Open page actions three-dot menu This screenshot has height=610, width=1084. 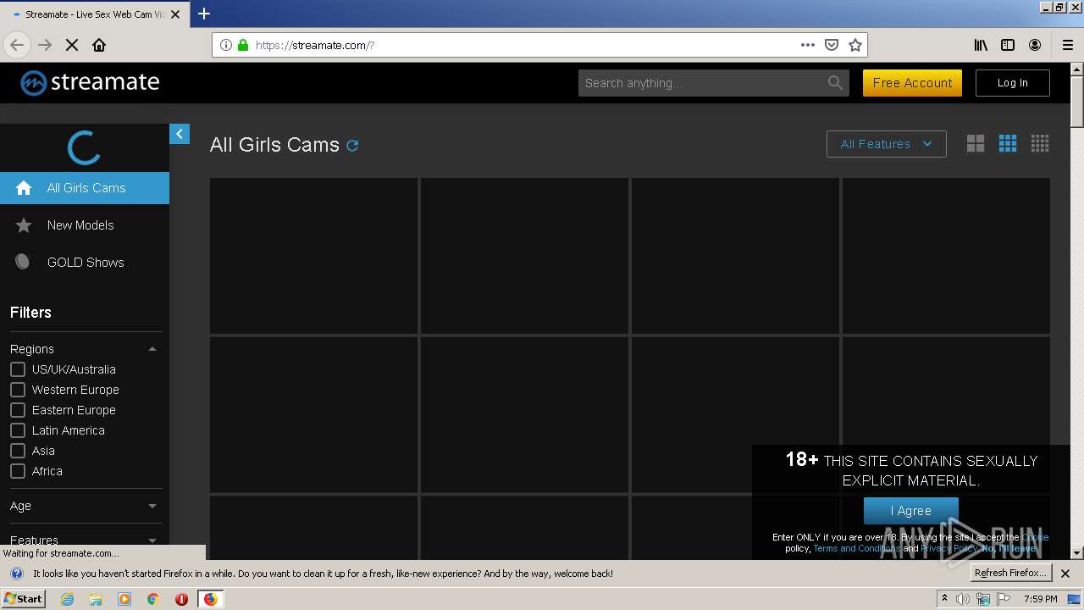coord(808,45)
